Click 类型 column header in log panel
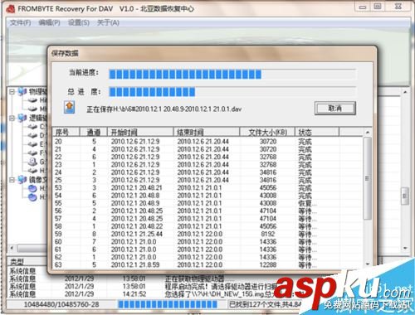Screen dimensions: 415x315 coord(17,262)
